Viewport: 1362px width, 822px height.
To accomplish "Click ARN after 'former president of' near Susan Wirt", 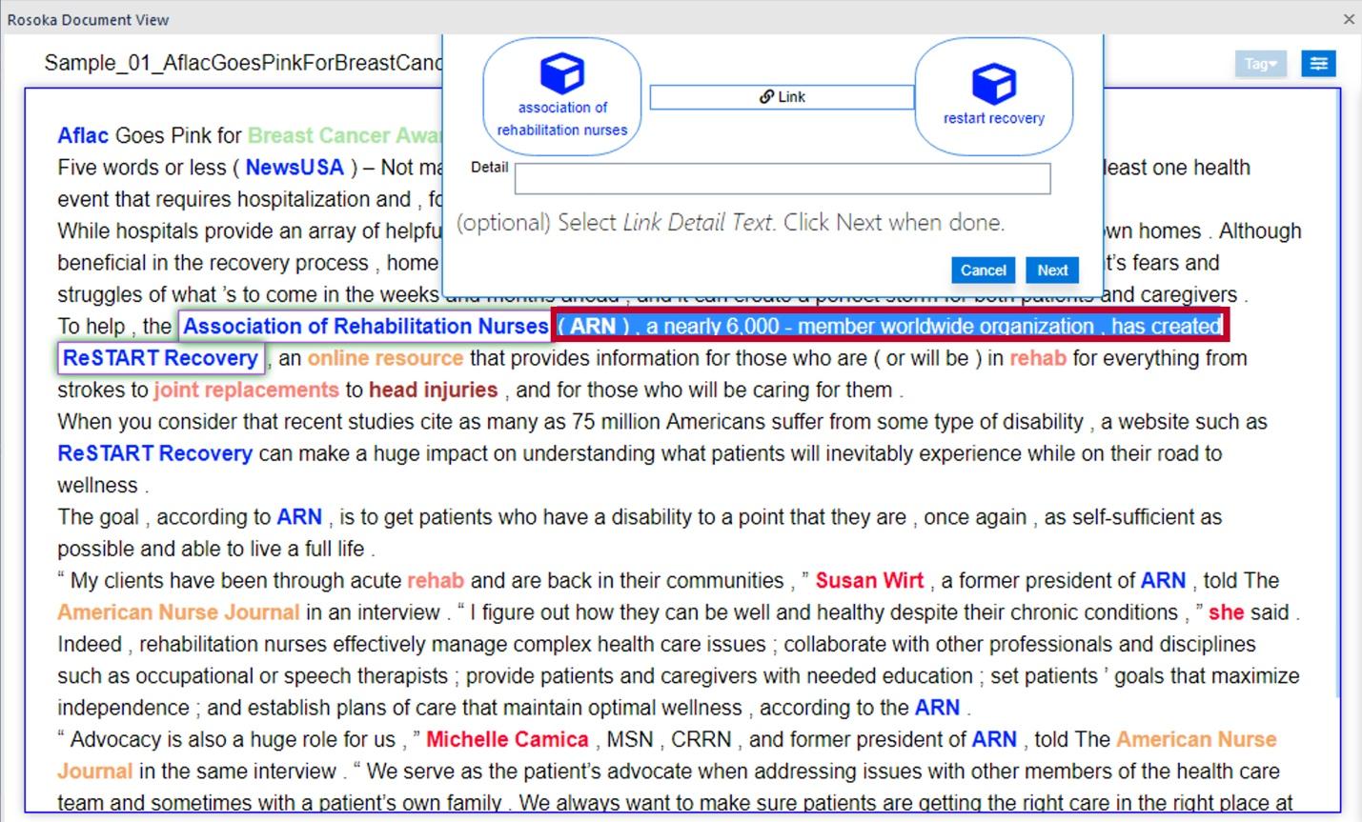I will tap(1164, 581).
